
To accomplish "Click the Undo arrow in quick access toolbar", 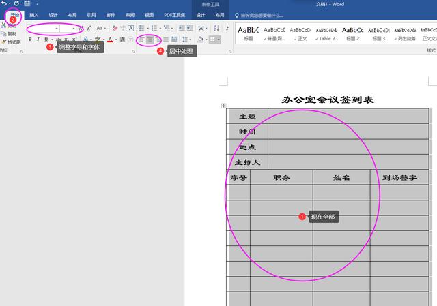I will point(4,3).
